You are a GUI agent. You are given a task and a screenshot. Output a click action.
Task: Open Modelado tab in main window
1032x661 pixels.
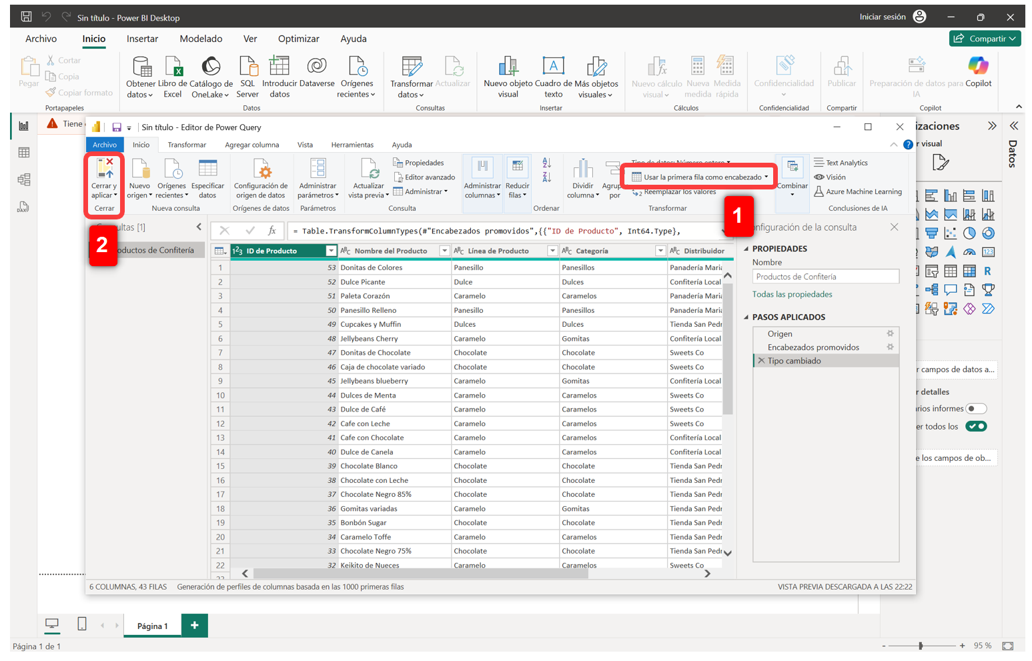click(201, 39)
